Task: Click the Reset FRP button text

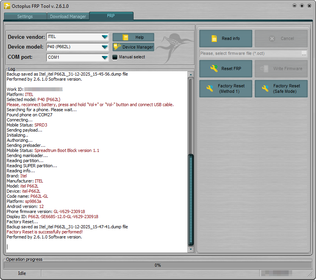Action: pos(231,69)
